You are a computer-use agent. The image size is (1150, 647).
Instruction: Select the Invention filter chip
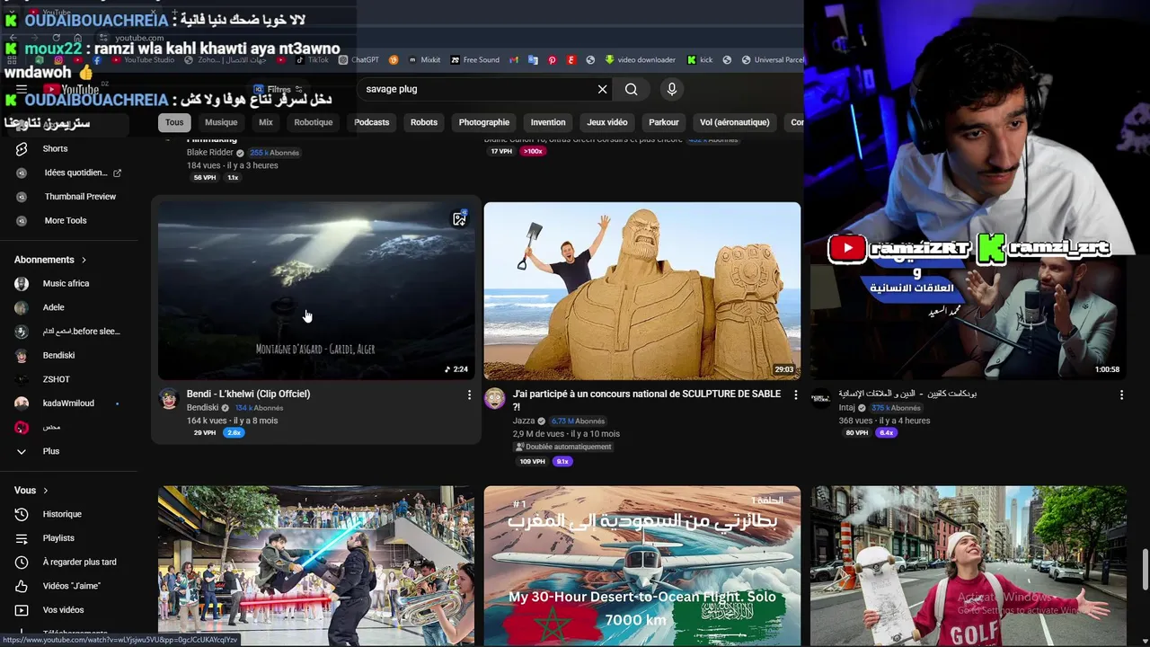pos(548,122)
